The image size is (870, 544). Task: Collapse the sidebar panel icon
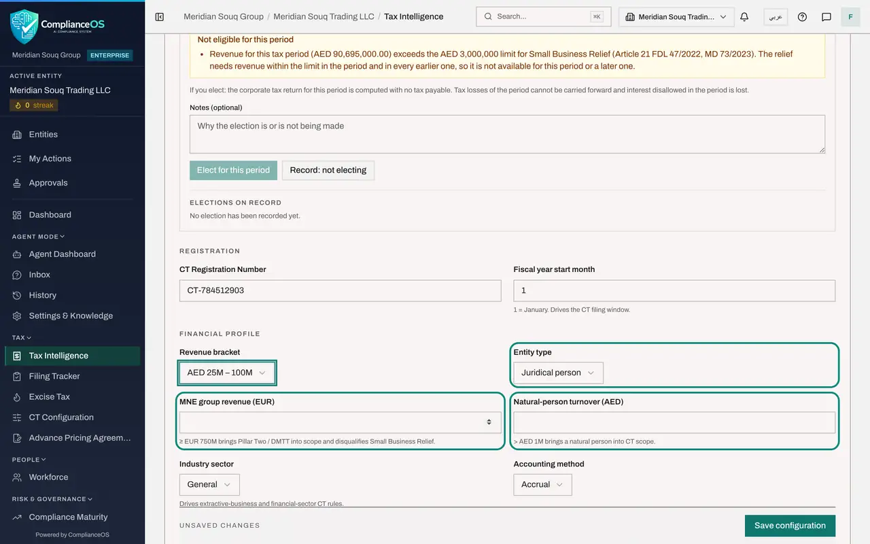tap(160, 16)
